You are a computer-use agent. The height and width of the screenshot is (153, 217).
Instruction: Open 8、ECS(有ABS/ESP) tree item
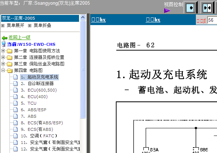point(42,123)
